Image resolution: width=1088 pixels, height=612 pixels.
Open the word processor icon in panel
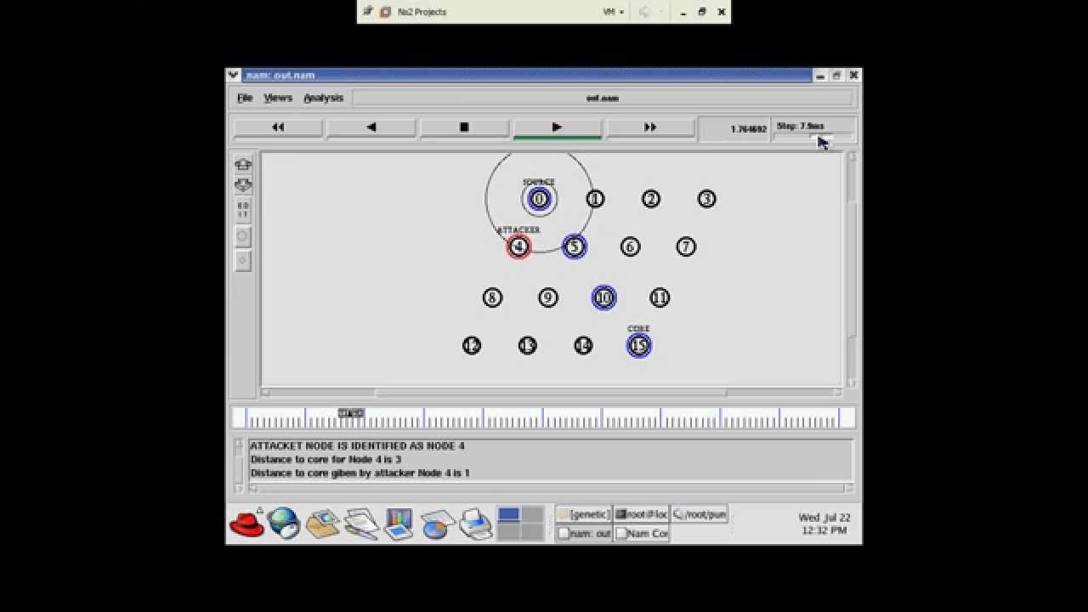(361, 524)
